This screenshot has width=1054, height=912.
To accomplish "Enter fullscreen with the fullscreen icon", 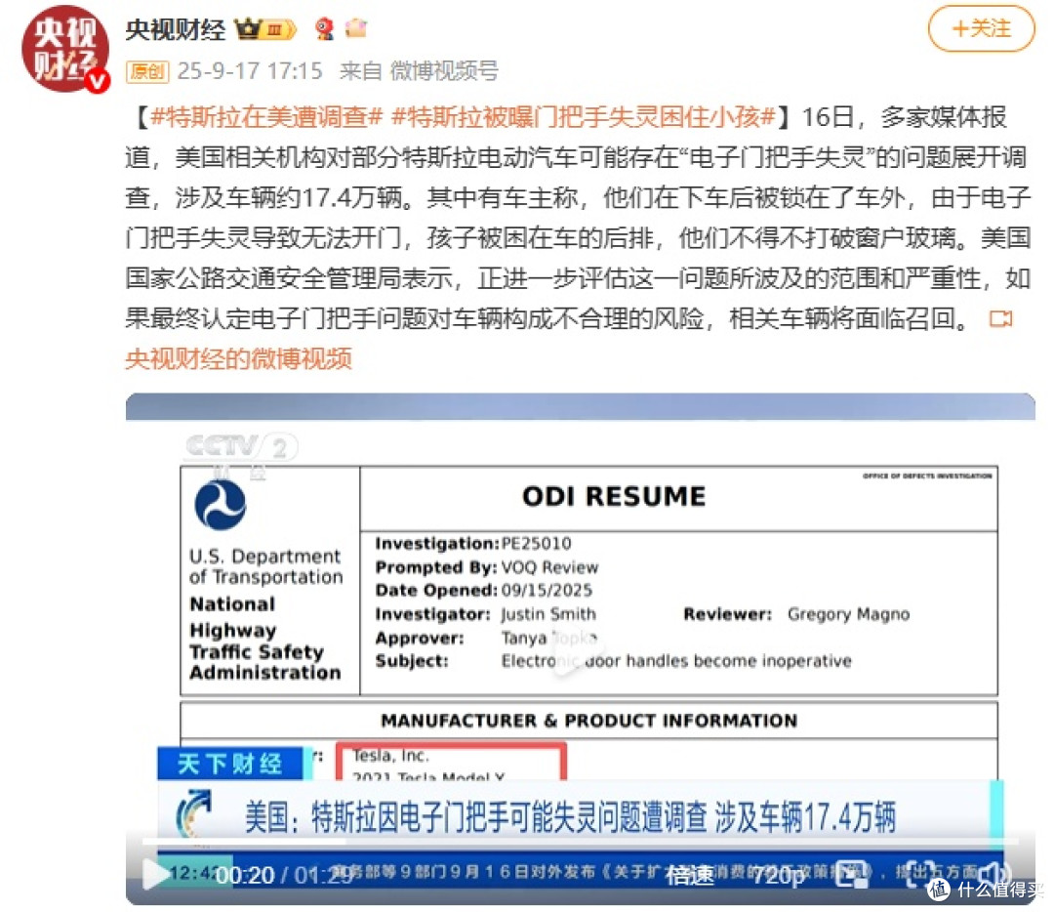I will 921,874.
